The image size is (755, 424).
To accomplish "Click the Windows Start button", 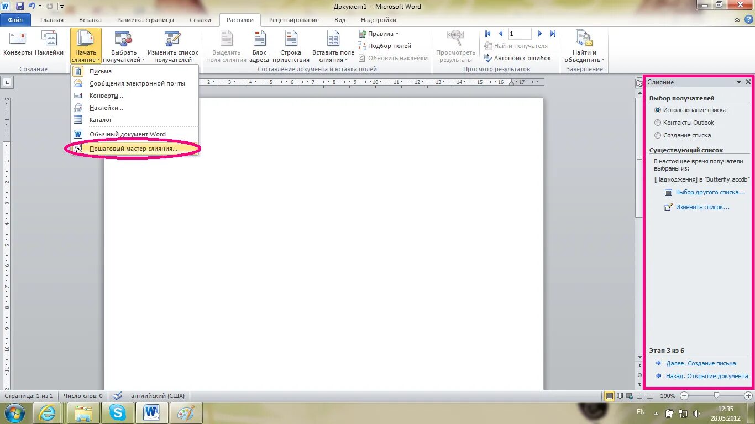I will [14, 412].
